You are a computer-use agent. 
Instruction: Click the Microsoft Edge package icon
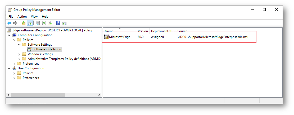[106, 37]
